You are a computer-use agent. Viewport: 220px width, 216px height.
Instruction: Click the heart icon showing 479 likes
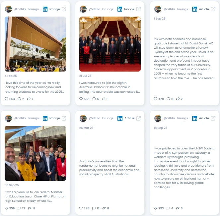point(155,99)
